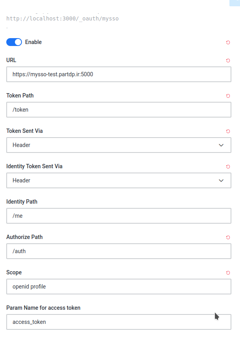Click the localhost OAuth callback URL text
This screenshot has width=240, height=340.
[x=62, y=18]
